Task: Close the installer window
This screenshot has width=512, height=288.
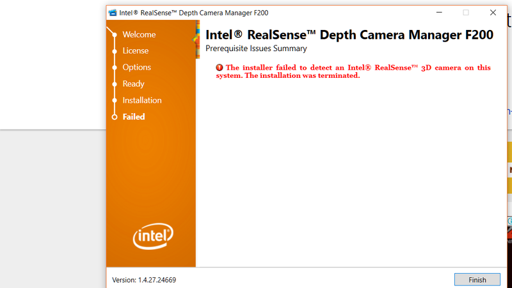Action: 493,13
